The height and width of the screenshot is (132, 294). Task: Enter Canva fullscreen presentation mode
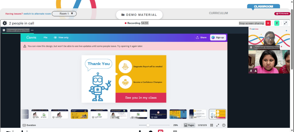(x=218, y=125)
